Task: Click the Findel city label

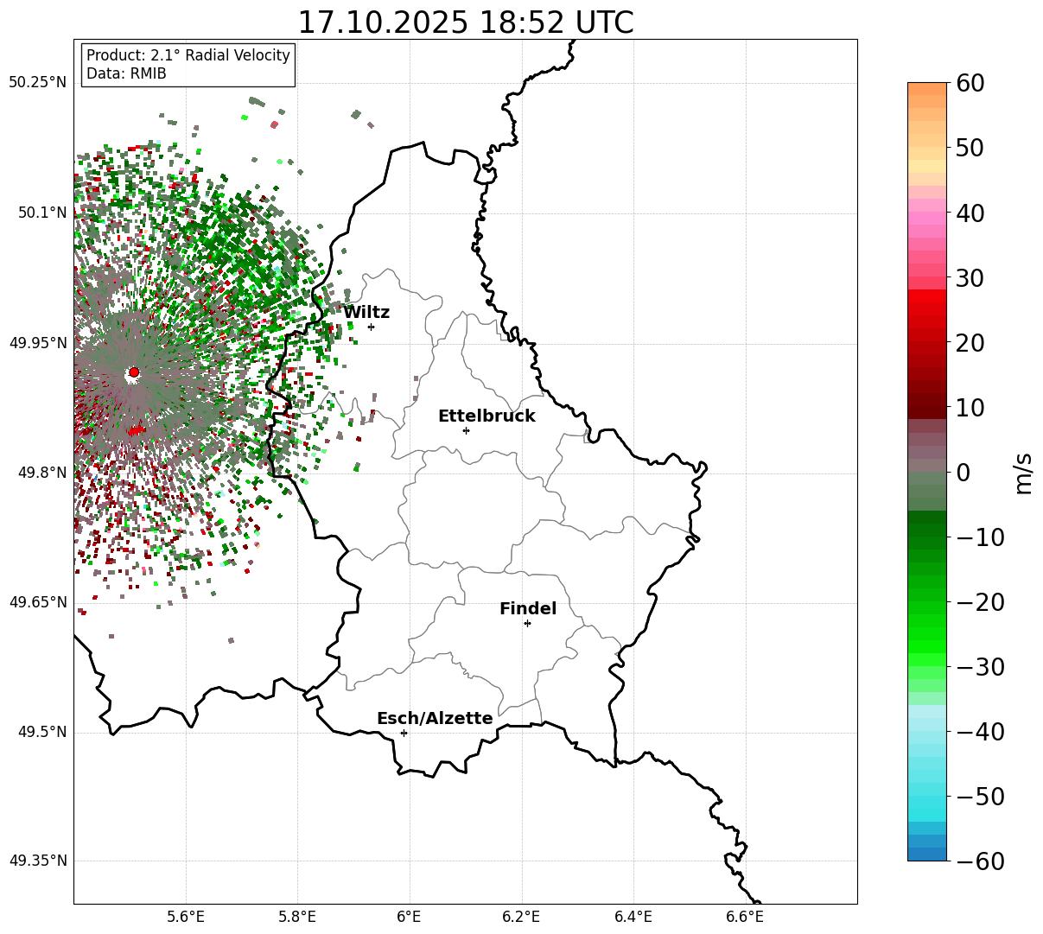Action: (x=528, y=609)
